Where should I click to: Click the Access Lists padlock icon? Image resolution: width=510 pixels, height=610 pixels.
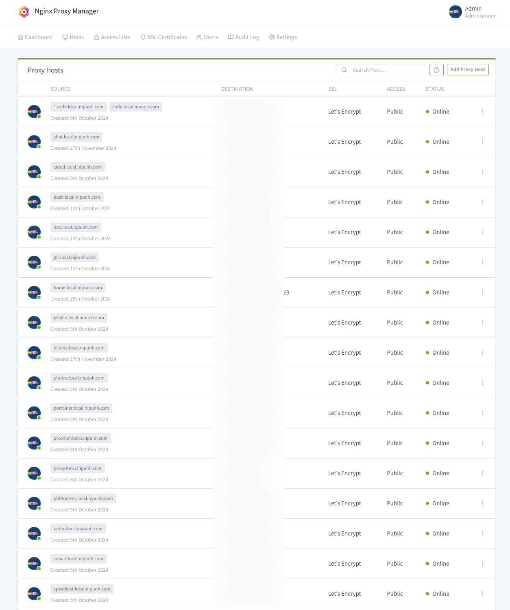coord(96,37)
